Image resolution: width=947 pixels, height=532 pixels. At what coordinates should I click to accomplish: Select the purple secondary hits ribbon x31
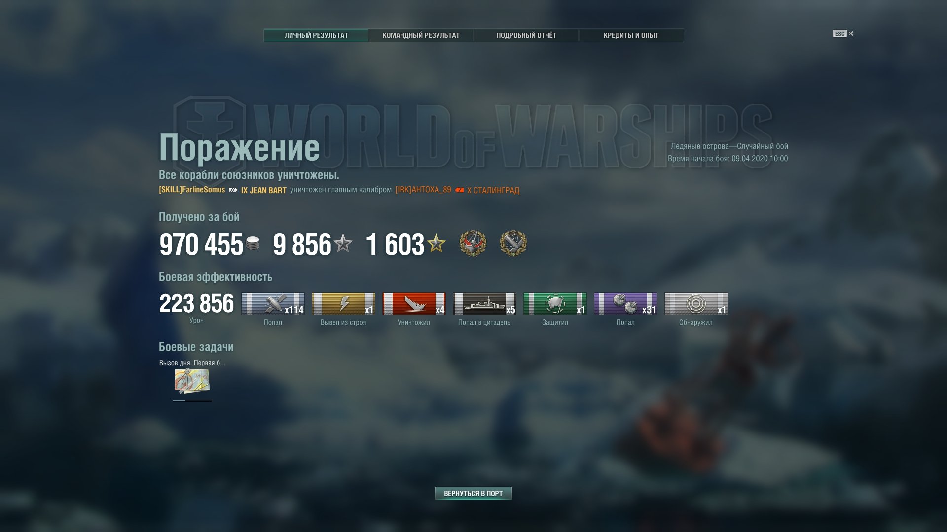(x=625, y=303)
